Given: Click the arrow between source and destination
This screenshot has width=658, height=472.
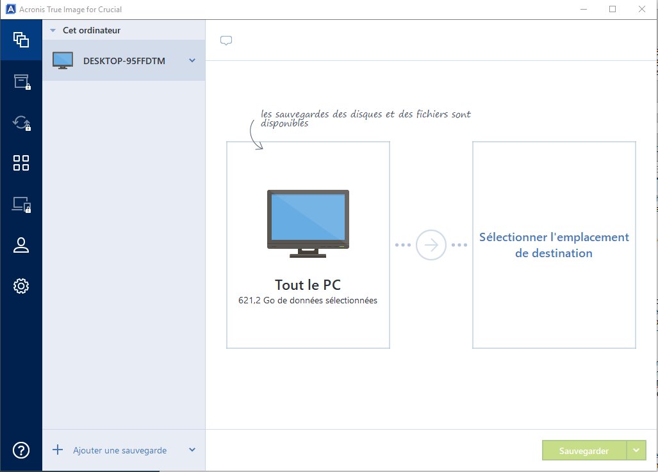Looking at the screenshot, I should click(431, 245).
